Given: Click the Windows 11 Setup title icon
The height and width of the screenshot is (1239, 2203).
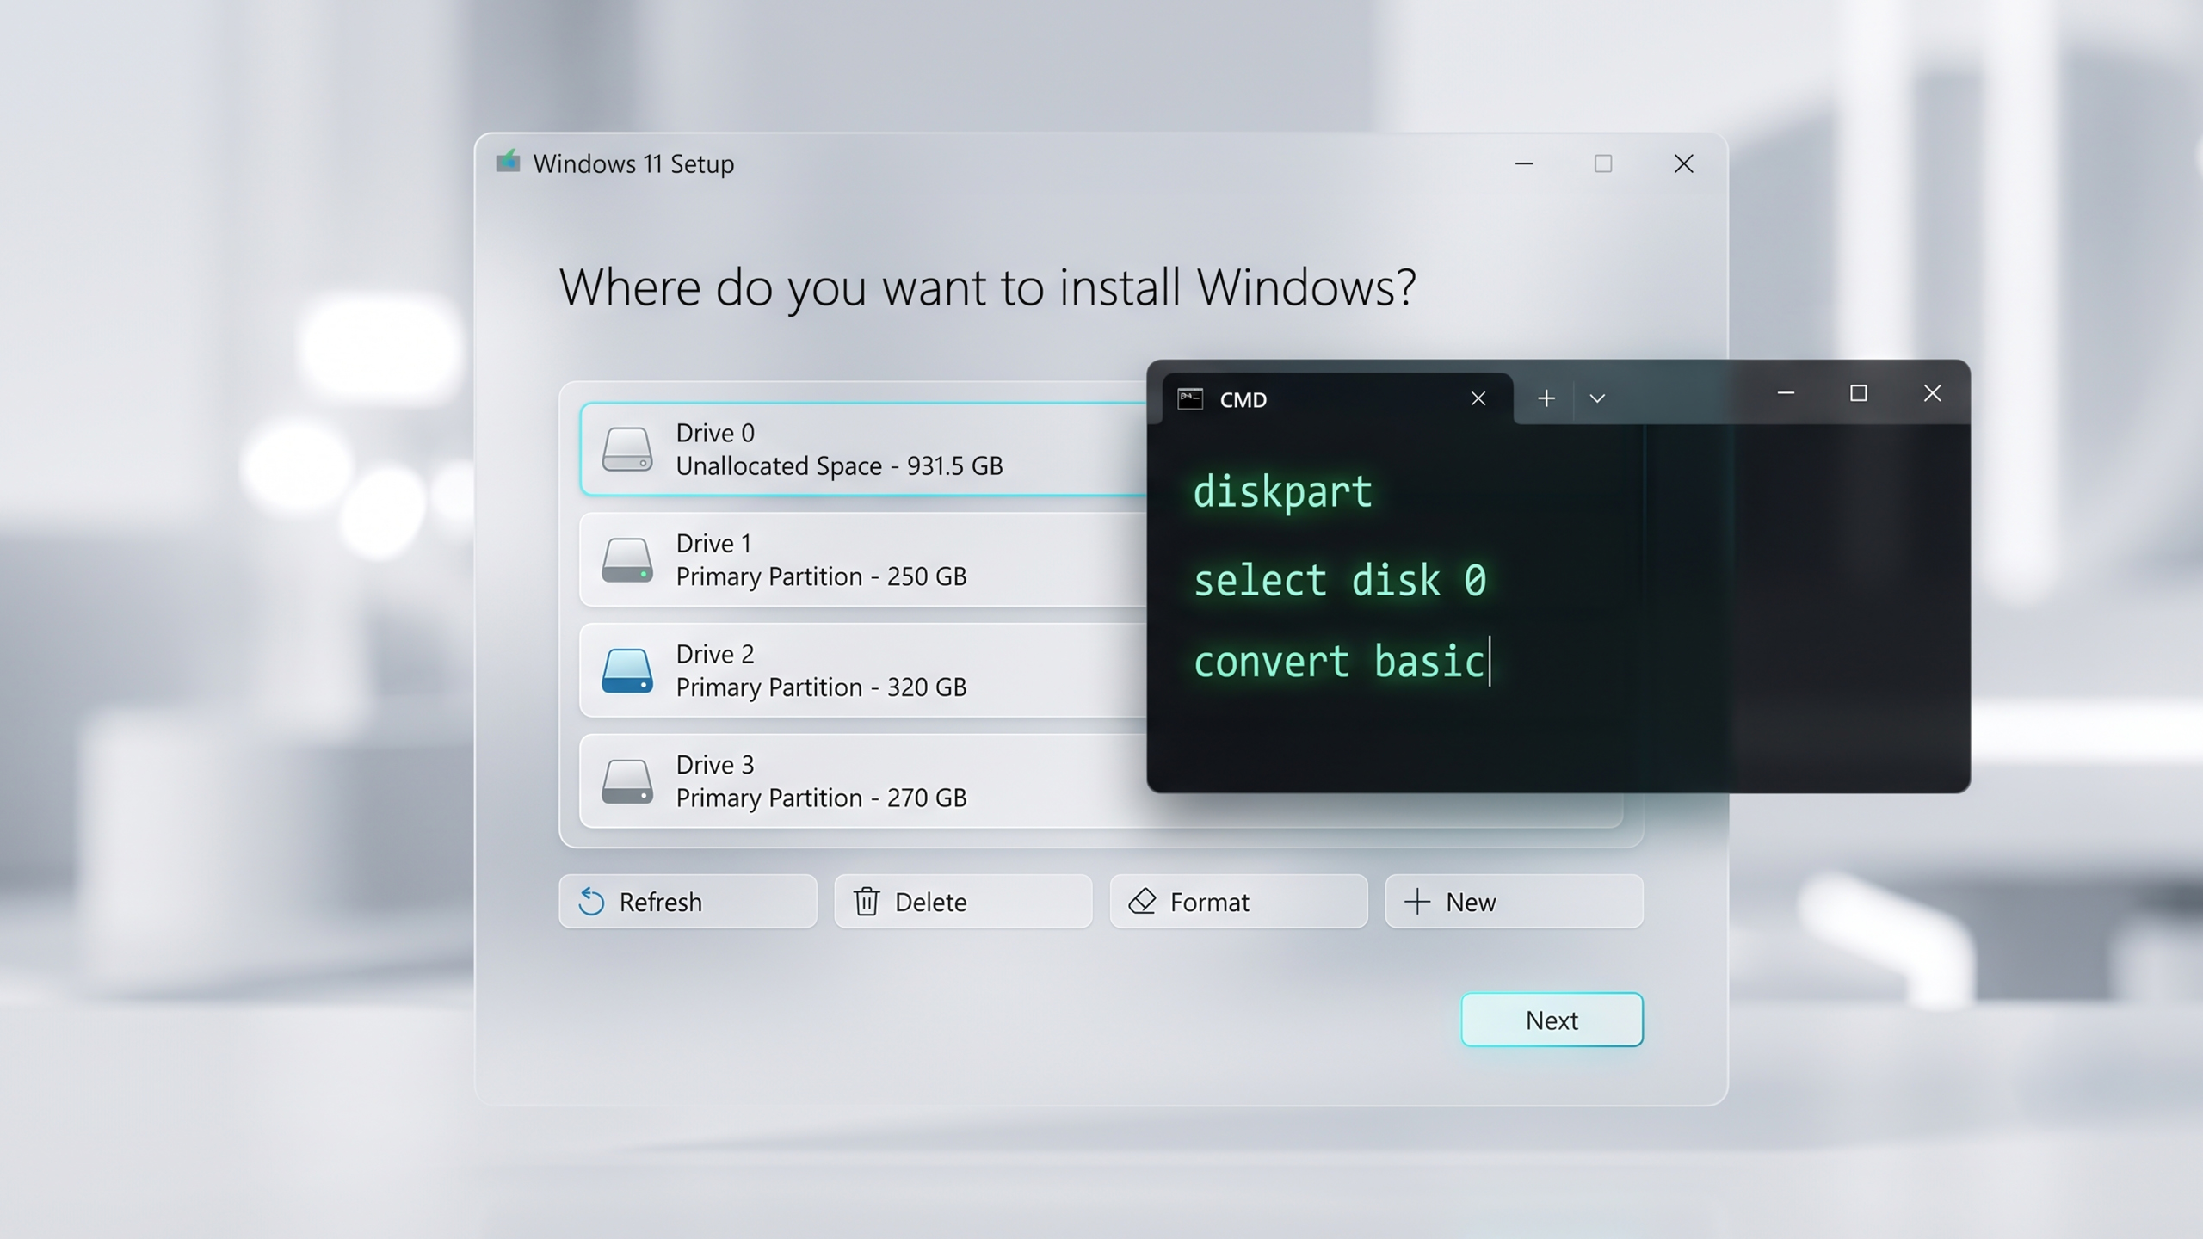Looking at the screenshot, I should [x=508, y=162].
